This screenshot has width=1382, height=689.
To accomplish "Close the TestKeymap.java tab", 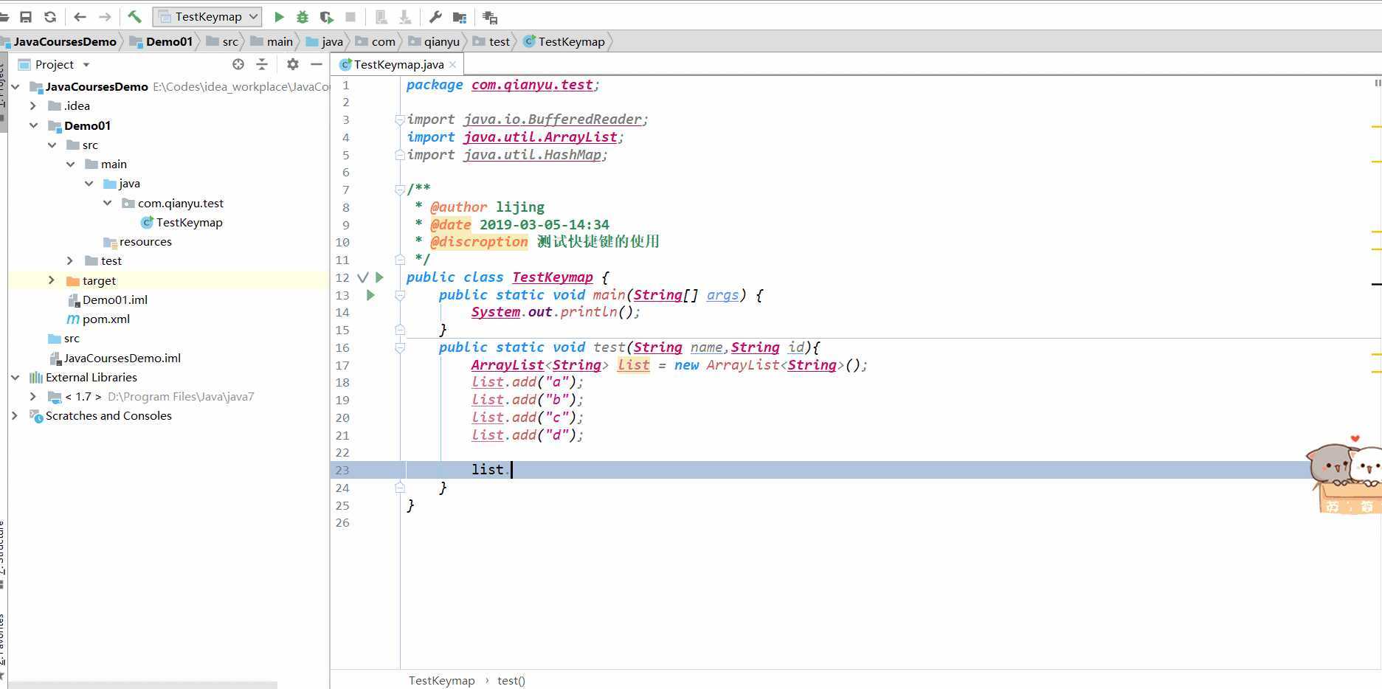I will pos(452,65).
